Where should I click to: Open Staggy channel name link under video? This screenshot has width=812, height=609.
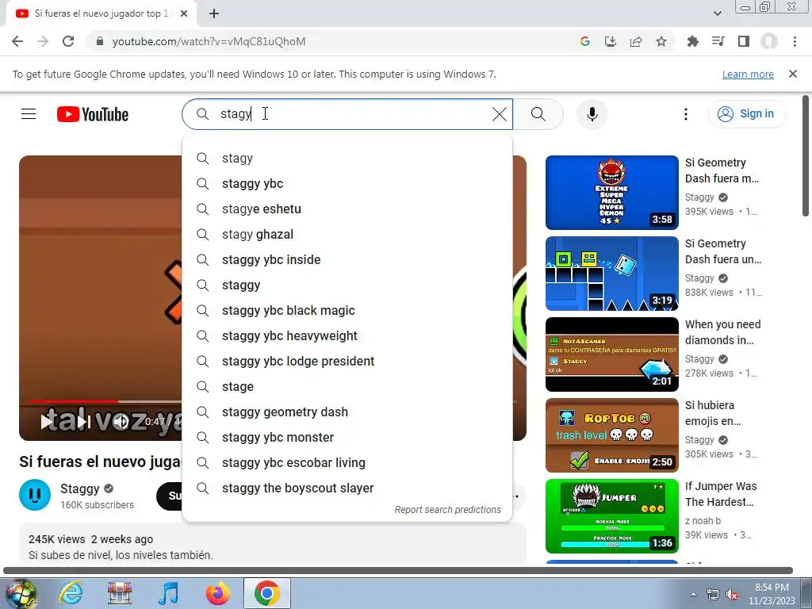(79, 488)
